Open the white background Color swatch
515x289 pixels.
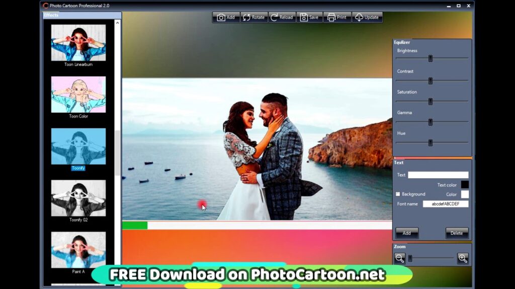coord(465,194)
